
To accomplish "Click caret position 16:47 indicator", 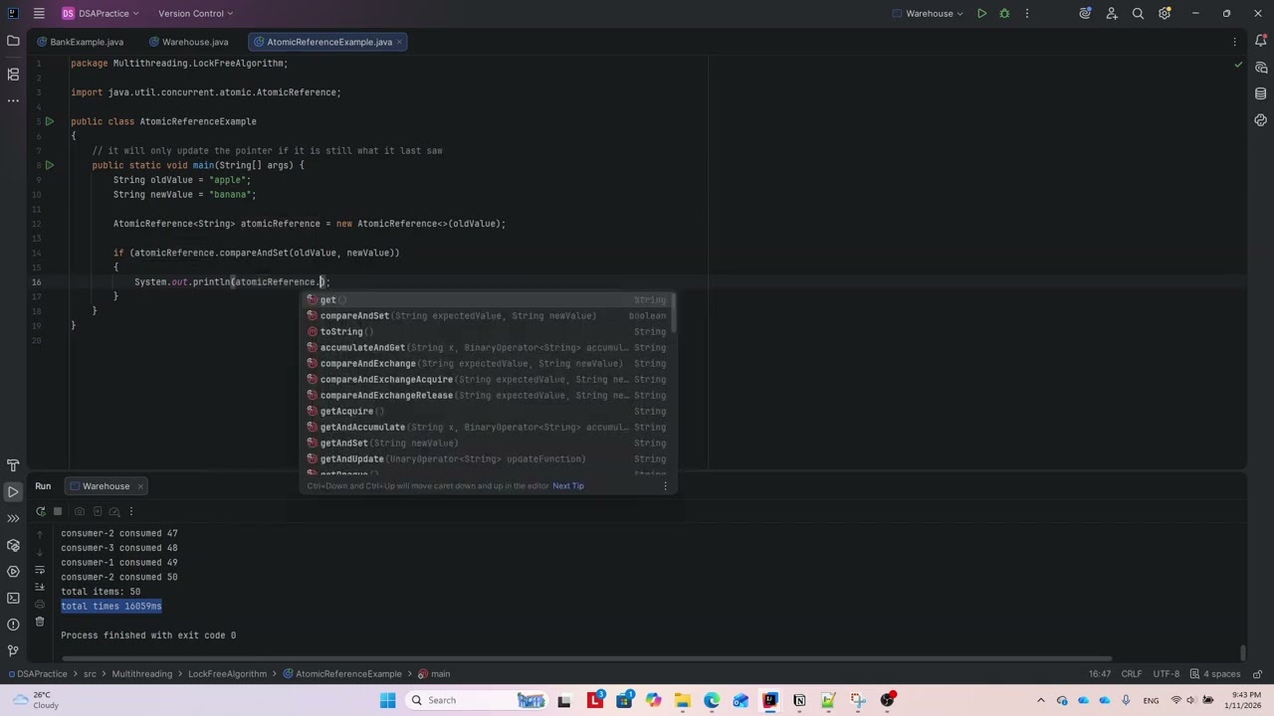I will [x=1100, y=674].
